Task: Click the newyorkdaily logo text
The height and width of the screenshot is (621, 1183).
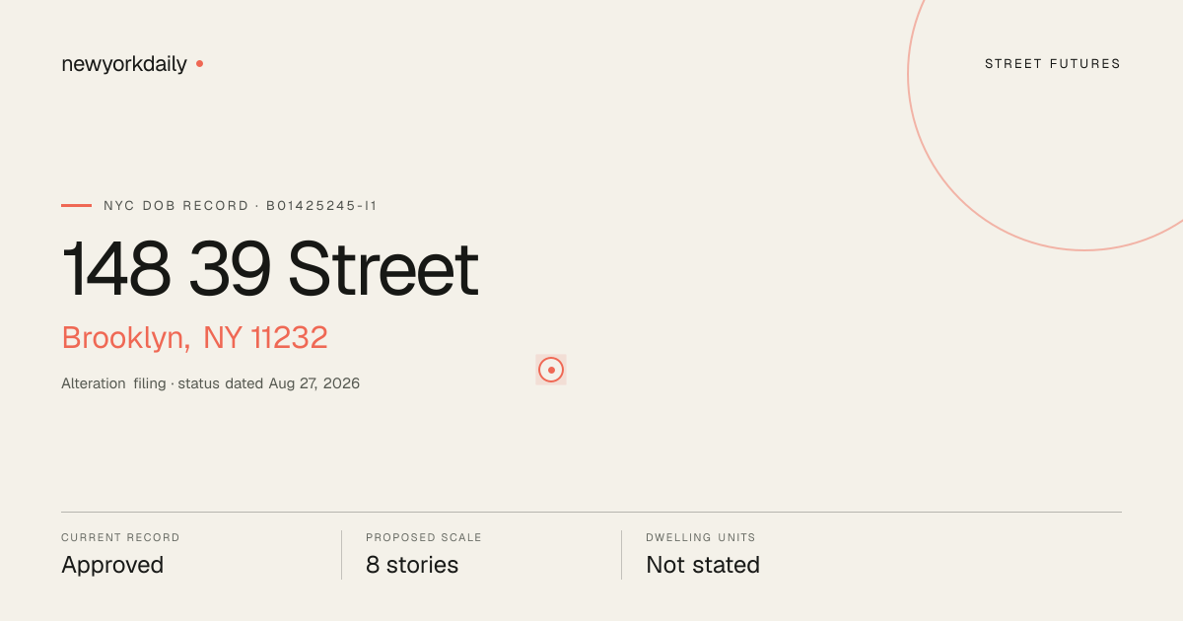Action: click(123, 64)
